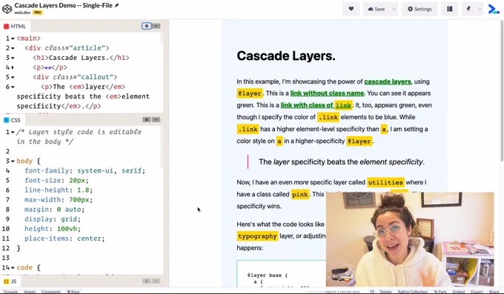Click the 'utilities' highlighted code word

pos(385,182)
